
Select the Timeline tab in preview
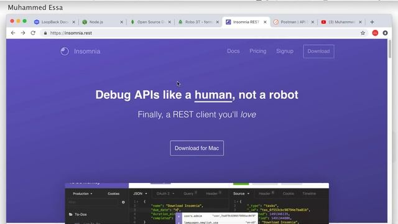pos(309,194)
